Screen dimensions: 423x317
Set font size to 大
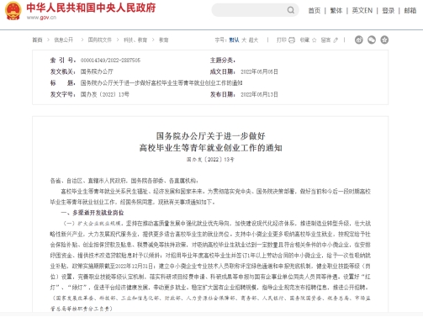[x=244, y=40]
